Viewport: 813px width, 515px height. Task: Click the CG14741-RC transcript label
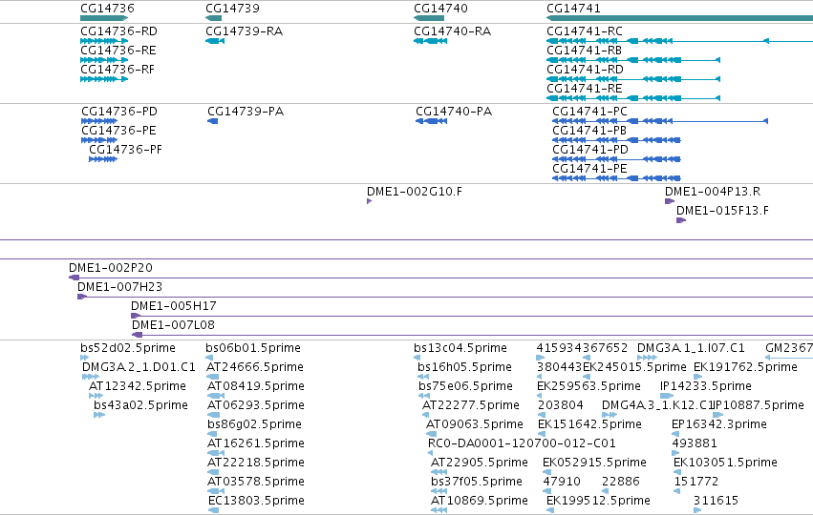coord(585,31)
